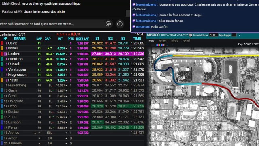Switch to the map tab
The width and height of the screenshot is (259, 146).
pos(151,41)
